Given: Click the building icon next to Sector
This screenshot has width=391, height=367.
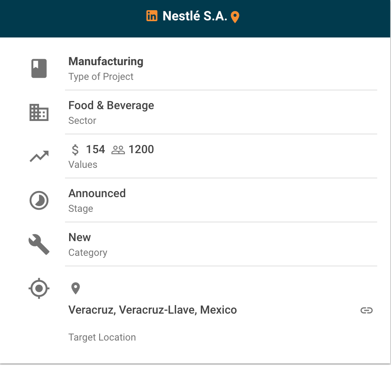Looking at the screenshot, I should (x=39, y=112).
